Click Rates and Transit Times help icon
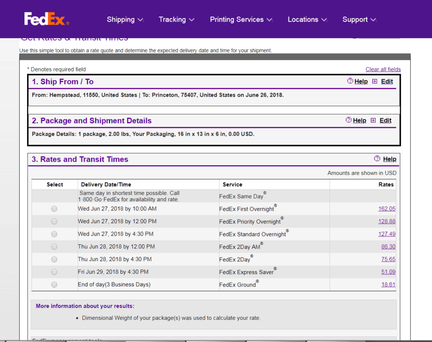Screen dimensions: 432x342 (377, 158)
